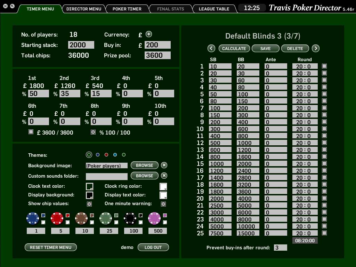Select the red theme radio button
This screenshot has height=267, width=356.
coord(106,155)
